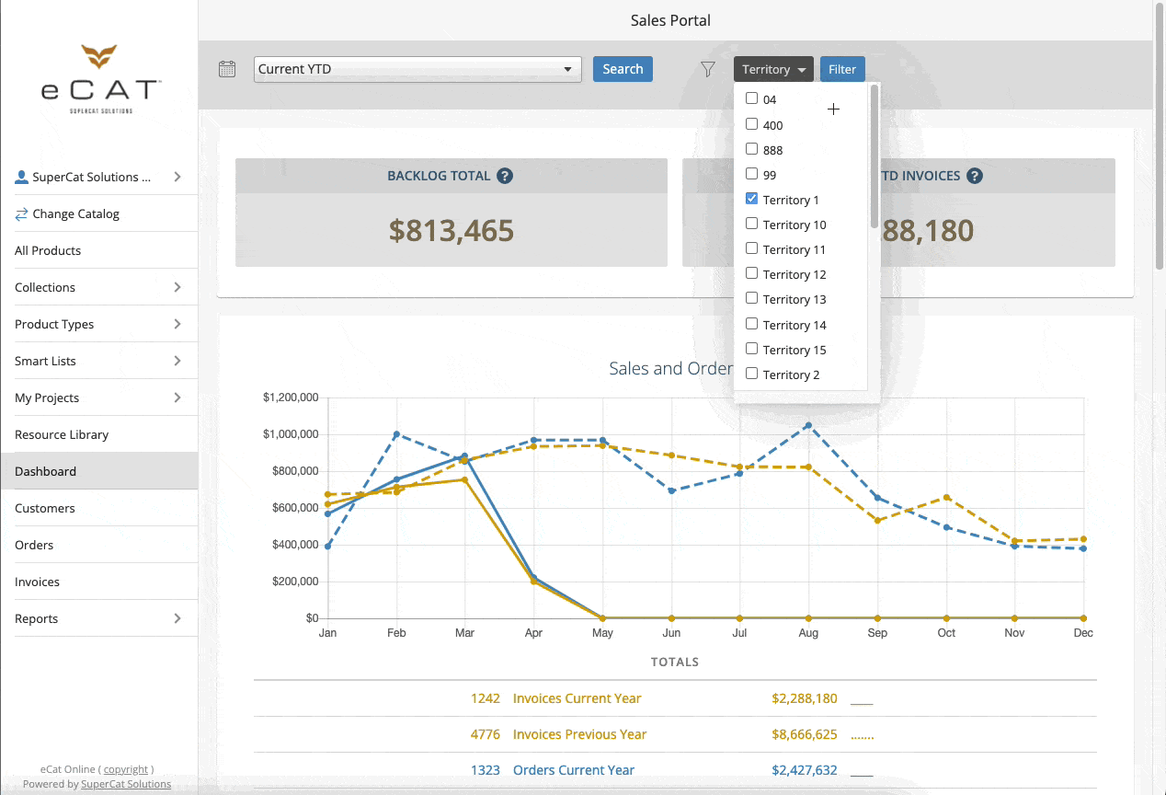Check the Territory 14 checkbox
Image resolution: width=1166 pixels, height=795 pixels.
(x=751, y=324)
